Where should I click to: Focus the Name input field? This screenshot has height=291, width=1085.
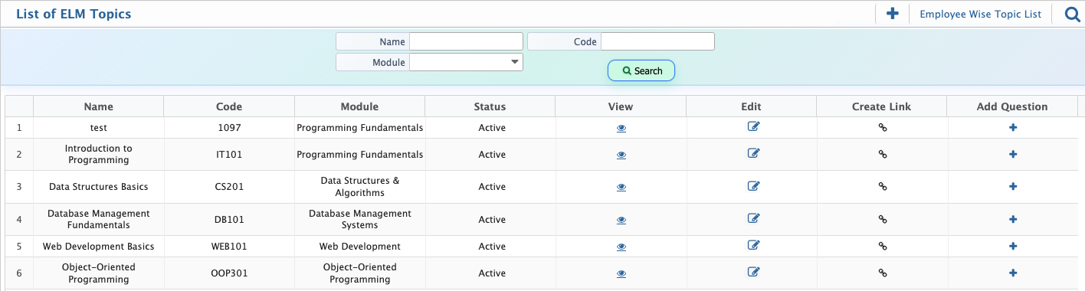pos(466,41)
